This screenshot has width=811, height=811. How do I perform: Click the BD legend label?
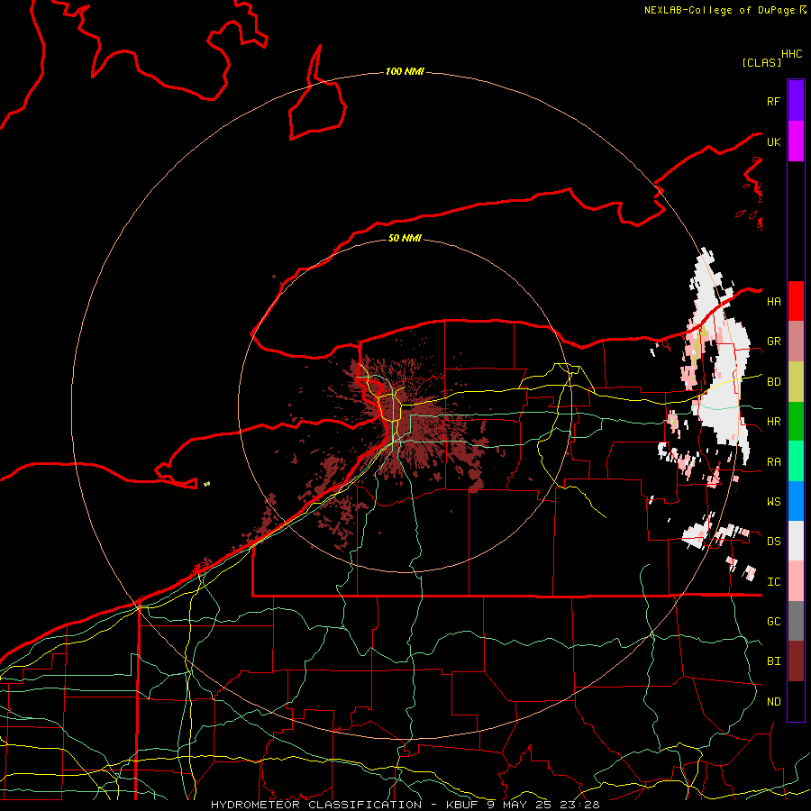coord(773,382)
